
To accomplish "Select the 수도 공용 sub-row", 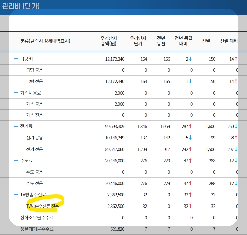I will tap(34, 172).
